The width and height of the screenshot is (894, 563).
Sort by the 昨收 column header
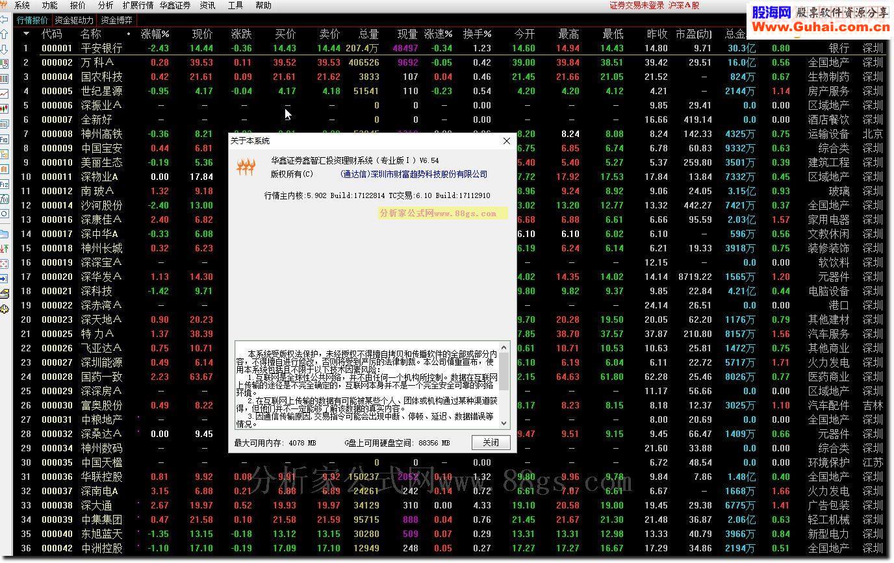click(x=657, y=34)
